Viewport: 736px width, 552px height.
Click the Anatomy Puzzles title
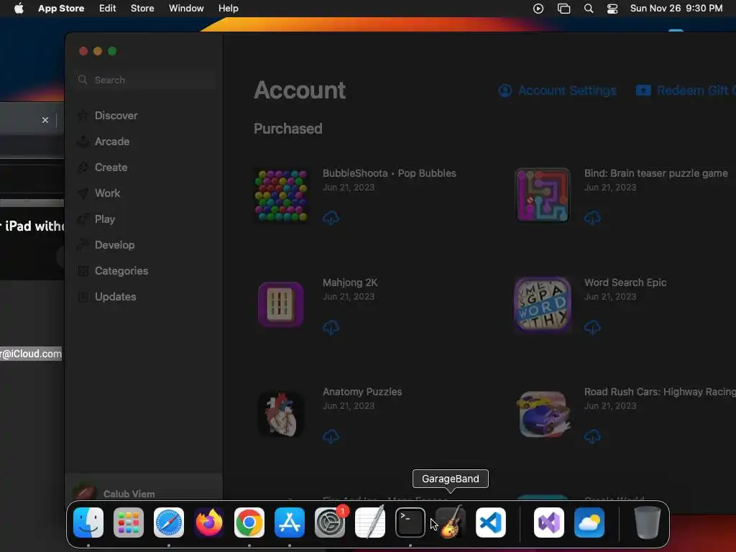tap(362, 392)
